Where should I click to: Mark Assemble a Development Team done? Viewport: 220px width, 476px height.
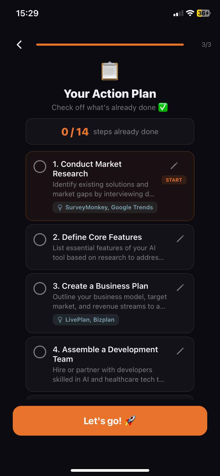40,352
